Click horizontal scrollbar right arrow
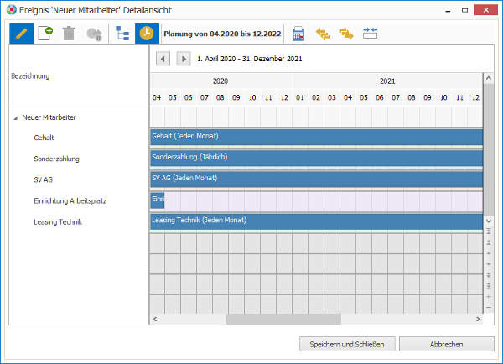The image size is (503, 364). (478, 319)
